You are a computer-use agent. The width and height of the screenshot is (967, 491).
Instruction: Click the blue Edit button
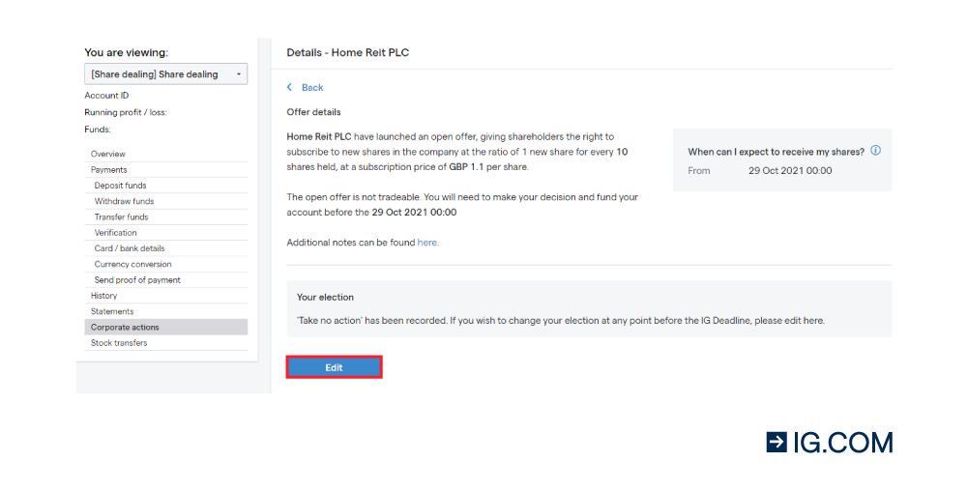coord(335,367)
